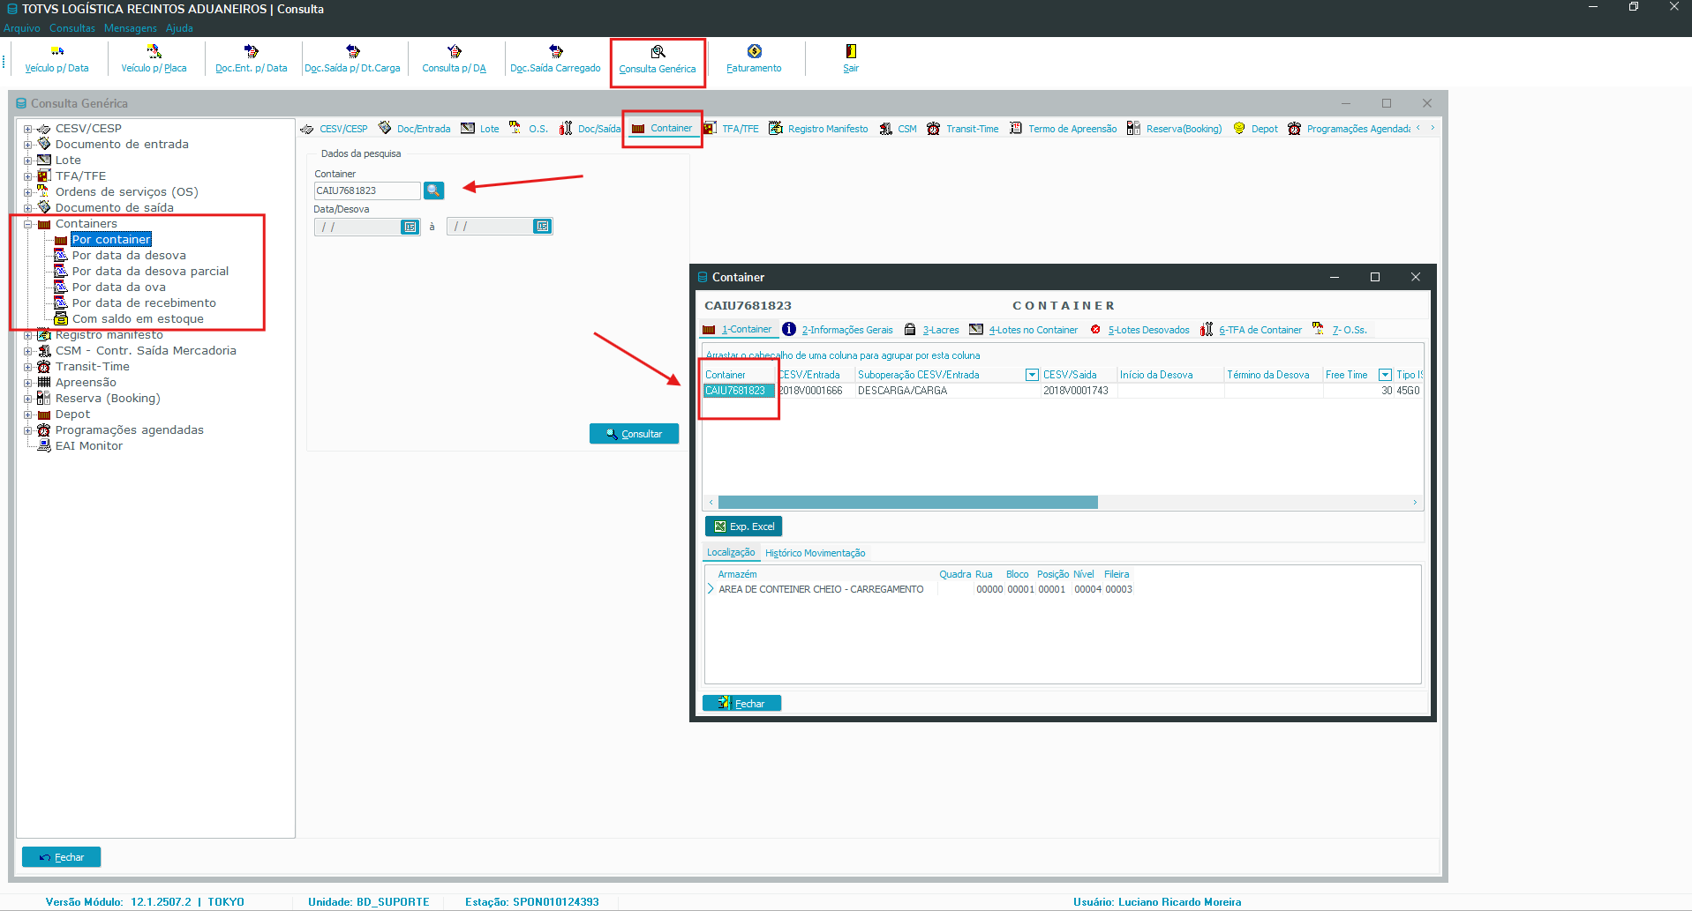This screenshot has height=911, width=1692.
Task: Click Fechar in Consulta Genérica window
Action: (x=61, y=857)
